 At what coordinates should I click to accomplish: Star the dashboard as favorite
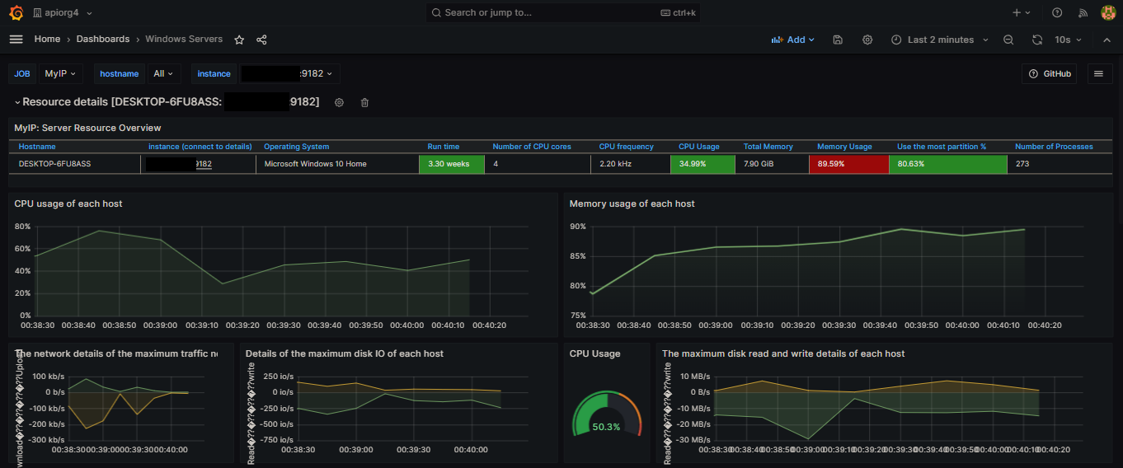coord(239,40)
